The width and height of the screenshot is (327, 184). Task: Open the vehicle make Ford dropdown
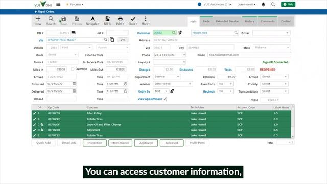click(89, 48)
